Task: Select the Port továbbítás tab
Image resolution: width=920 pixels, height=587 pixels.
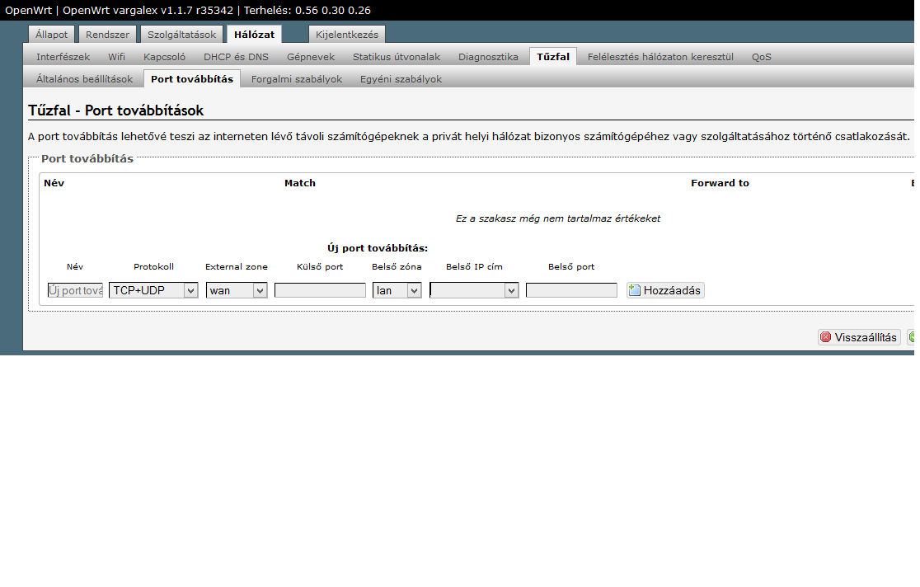Action: click(192, 78)
